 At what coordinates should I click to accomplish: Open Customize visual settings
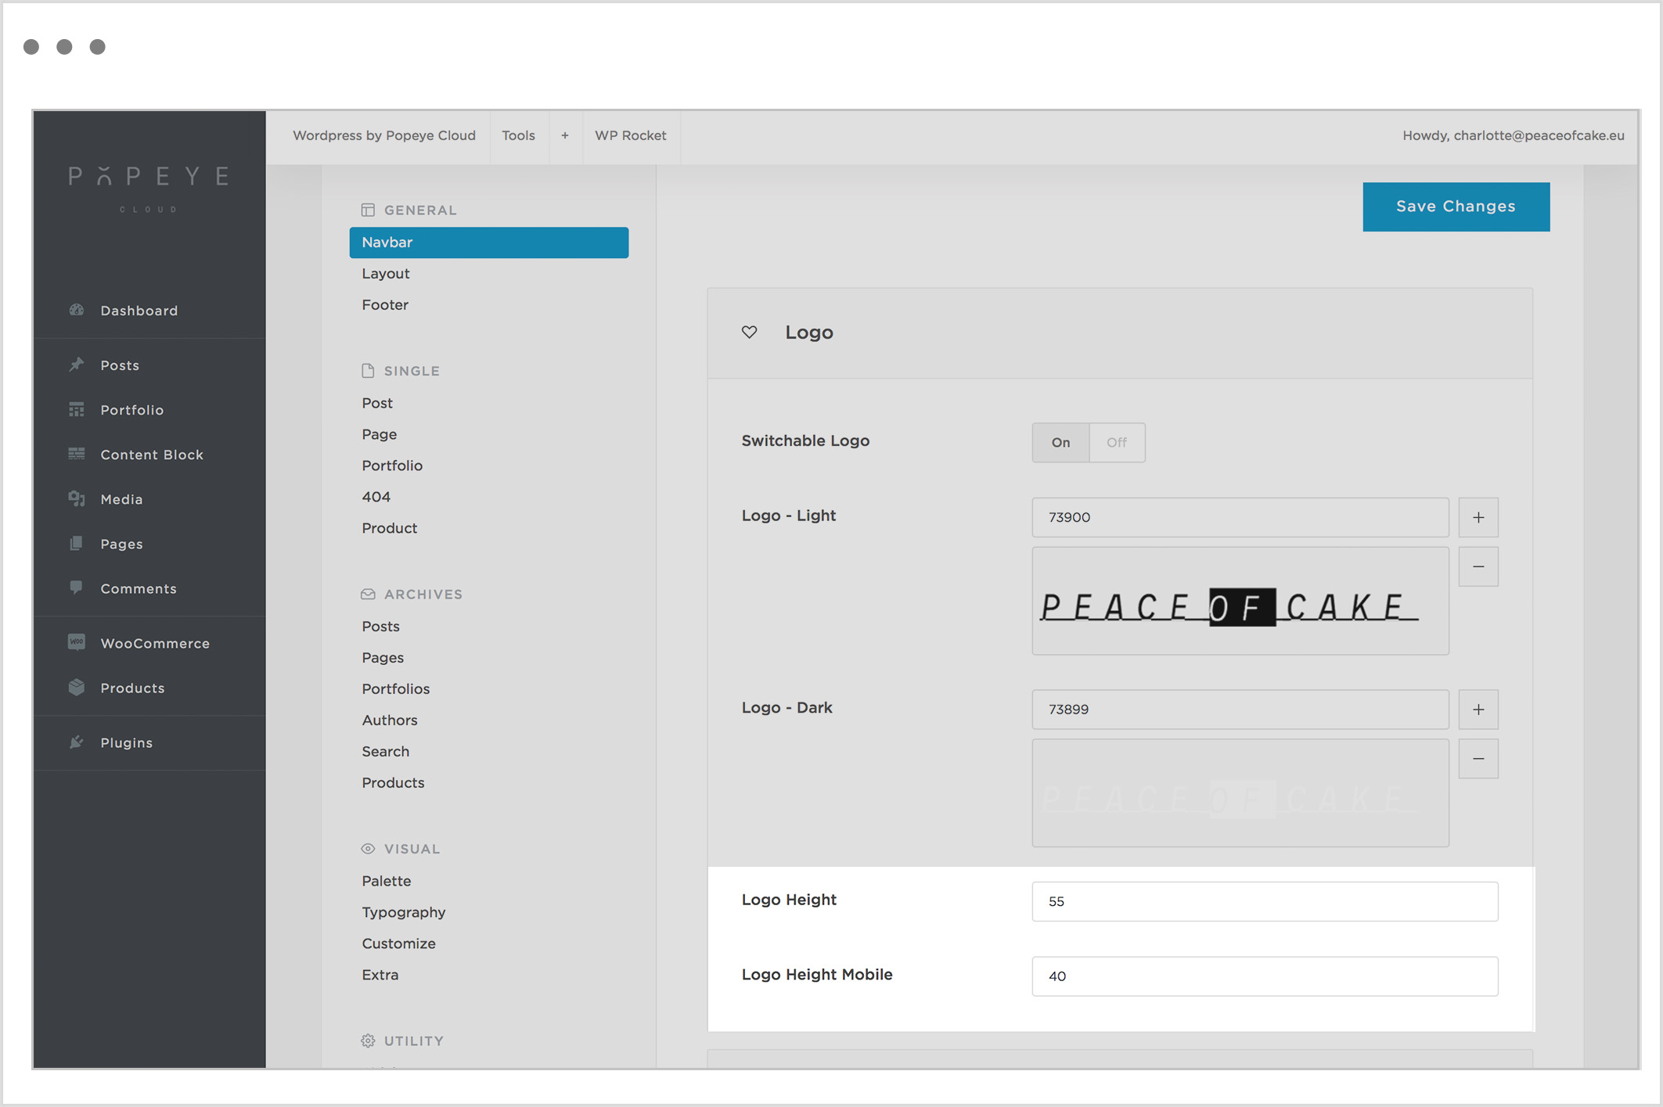399,943
